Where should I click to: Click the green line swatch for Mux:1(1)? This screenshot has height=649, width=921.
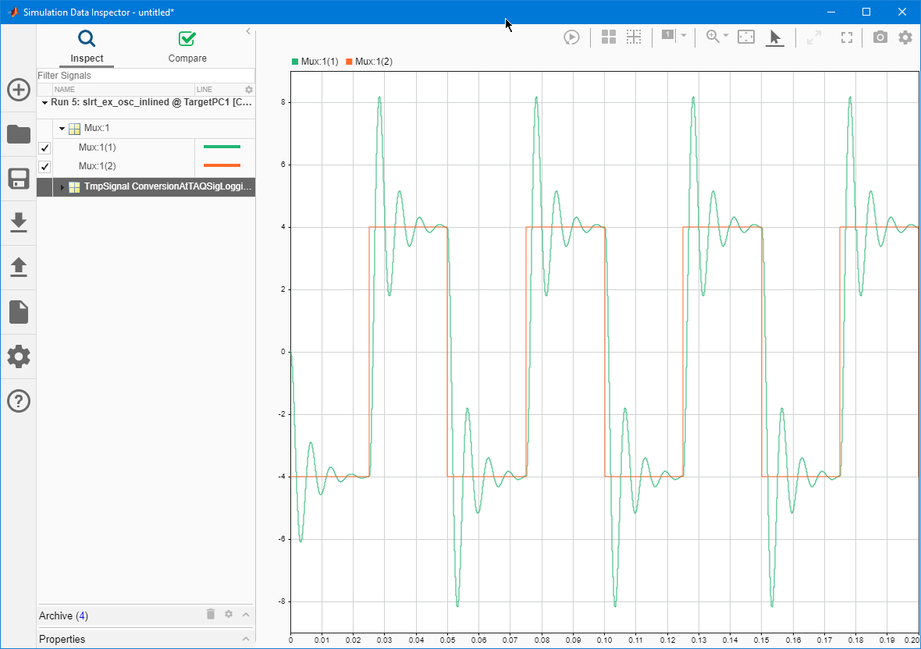[223, 147]
